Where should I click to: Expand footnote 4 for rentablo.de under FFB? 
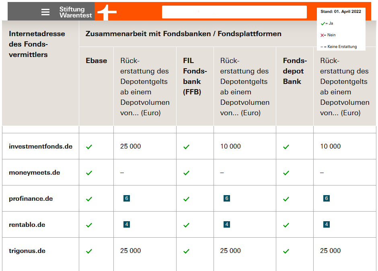[x=227, y=224]
